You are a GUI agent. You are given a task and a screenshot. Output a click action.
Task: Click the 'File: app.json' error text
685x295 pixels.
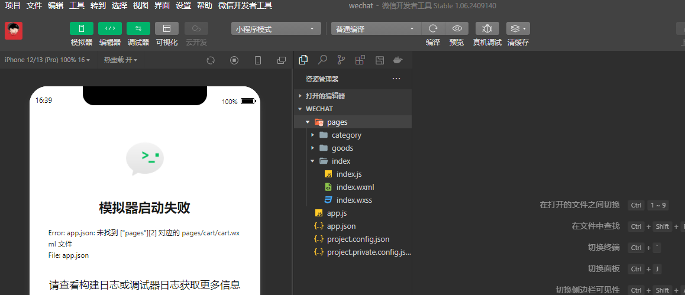(69, 255)
